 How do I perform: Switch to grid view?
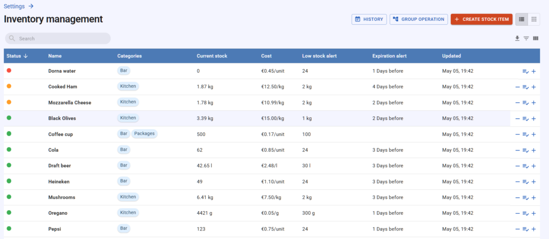click(x=533, y=19)
